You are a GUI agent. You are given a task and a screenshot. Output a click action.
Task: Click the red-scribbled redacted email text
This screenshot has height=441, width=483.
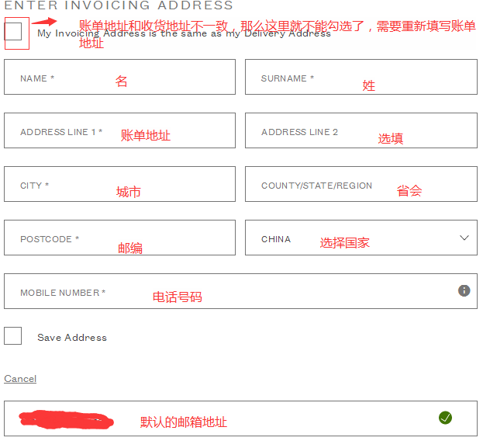[x=66, y=420]
